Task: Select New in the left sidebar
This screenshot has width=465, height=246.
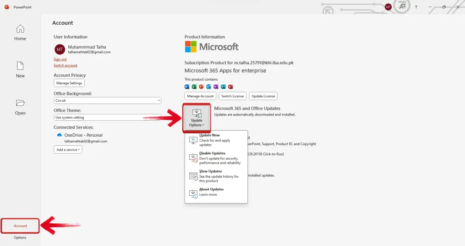Action: pyautogui.click(x=20, y=70)
